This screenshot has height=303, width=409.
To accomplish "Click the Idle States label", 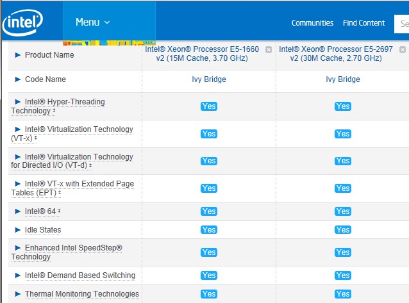I will pos(43,230).
